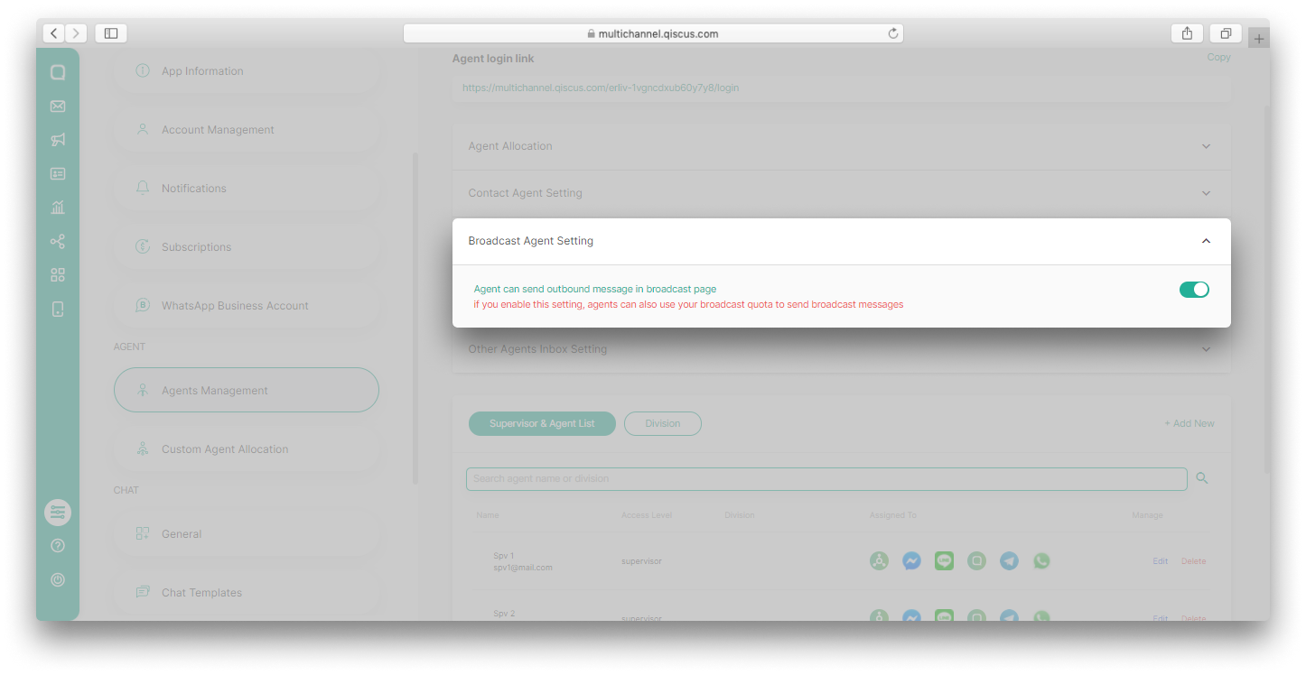Image resolution: width=1306 pixels, height=675 pixels.
Task: Disable agent outbound broadcast message toggle
Action: [x=1194, y=289]
